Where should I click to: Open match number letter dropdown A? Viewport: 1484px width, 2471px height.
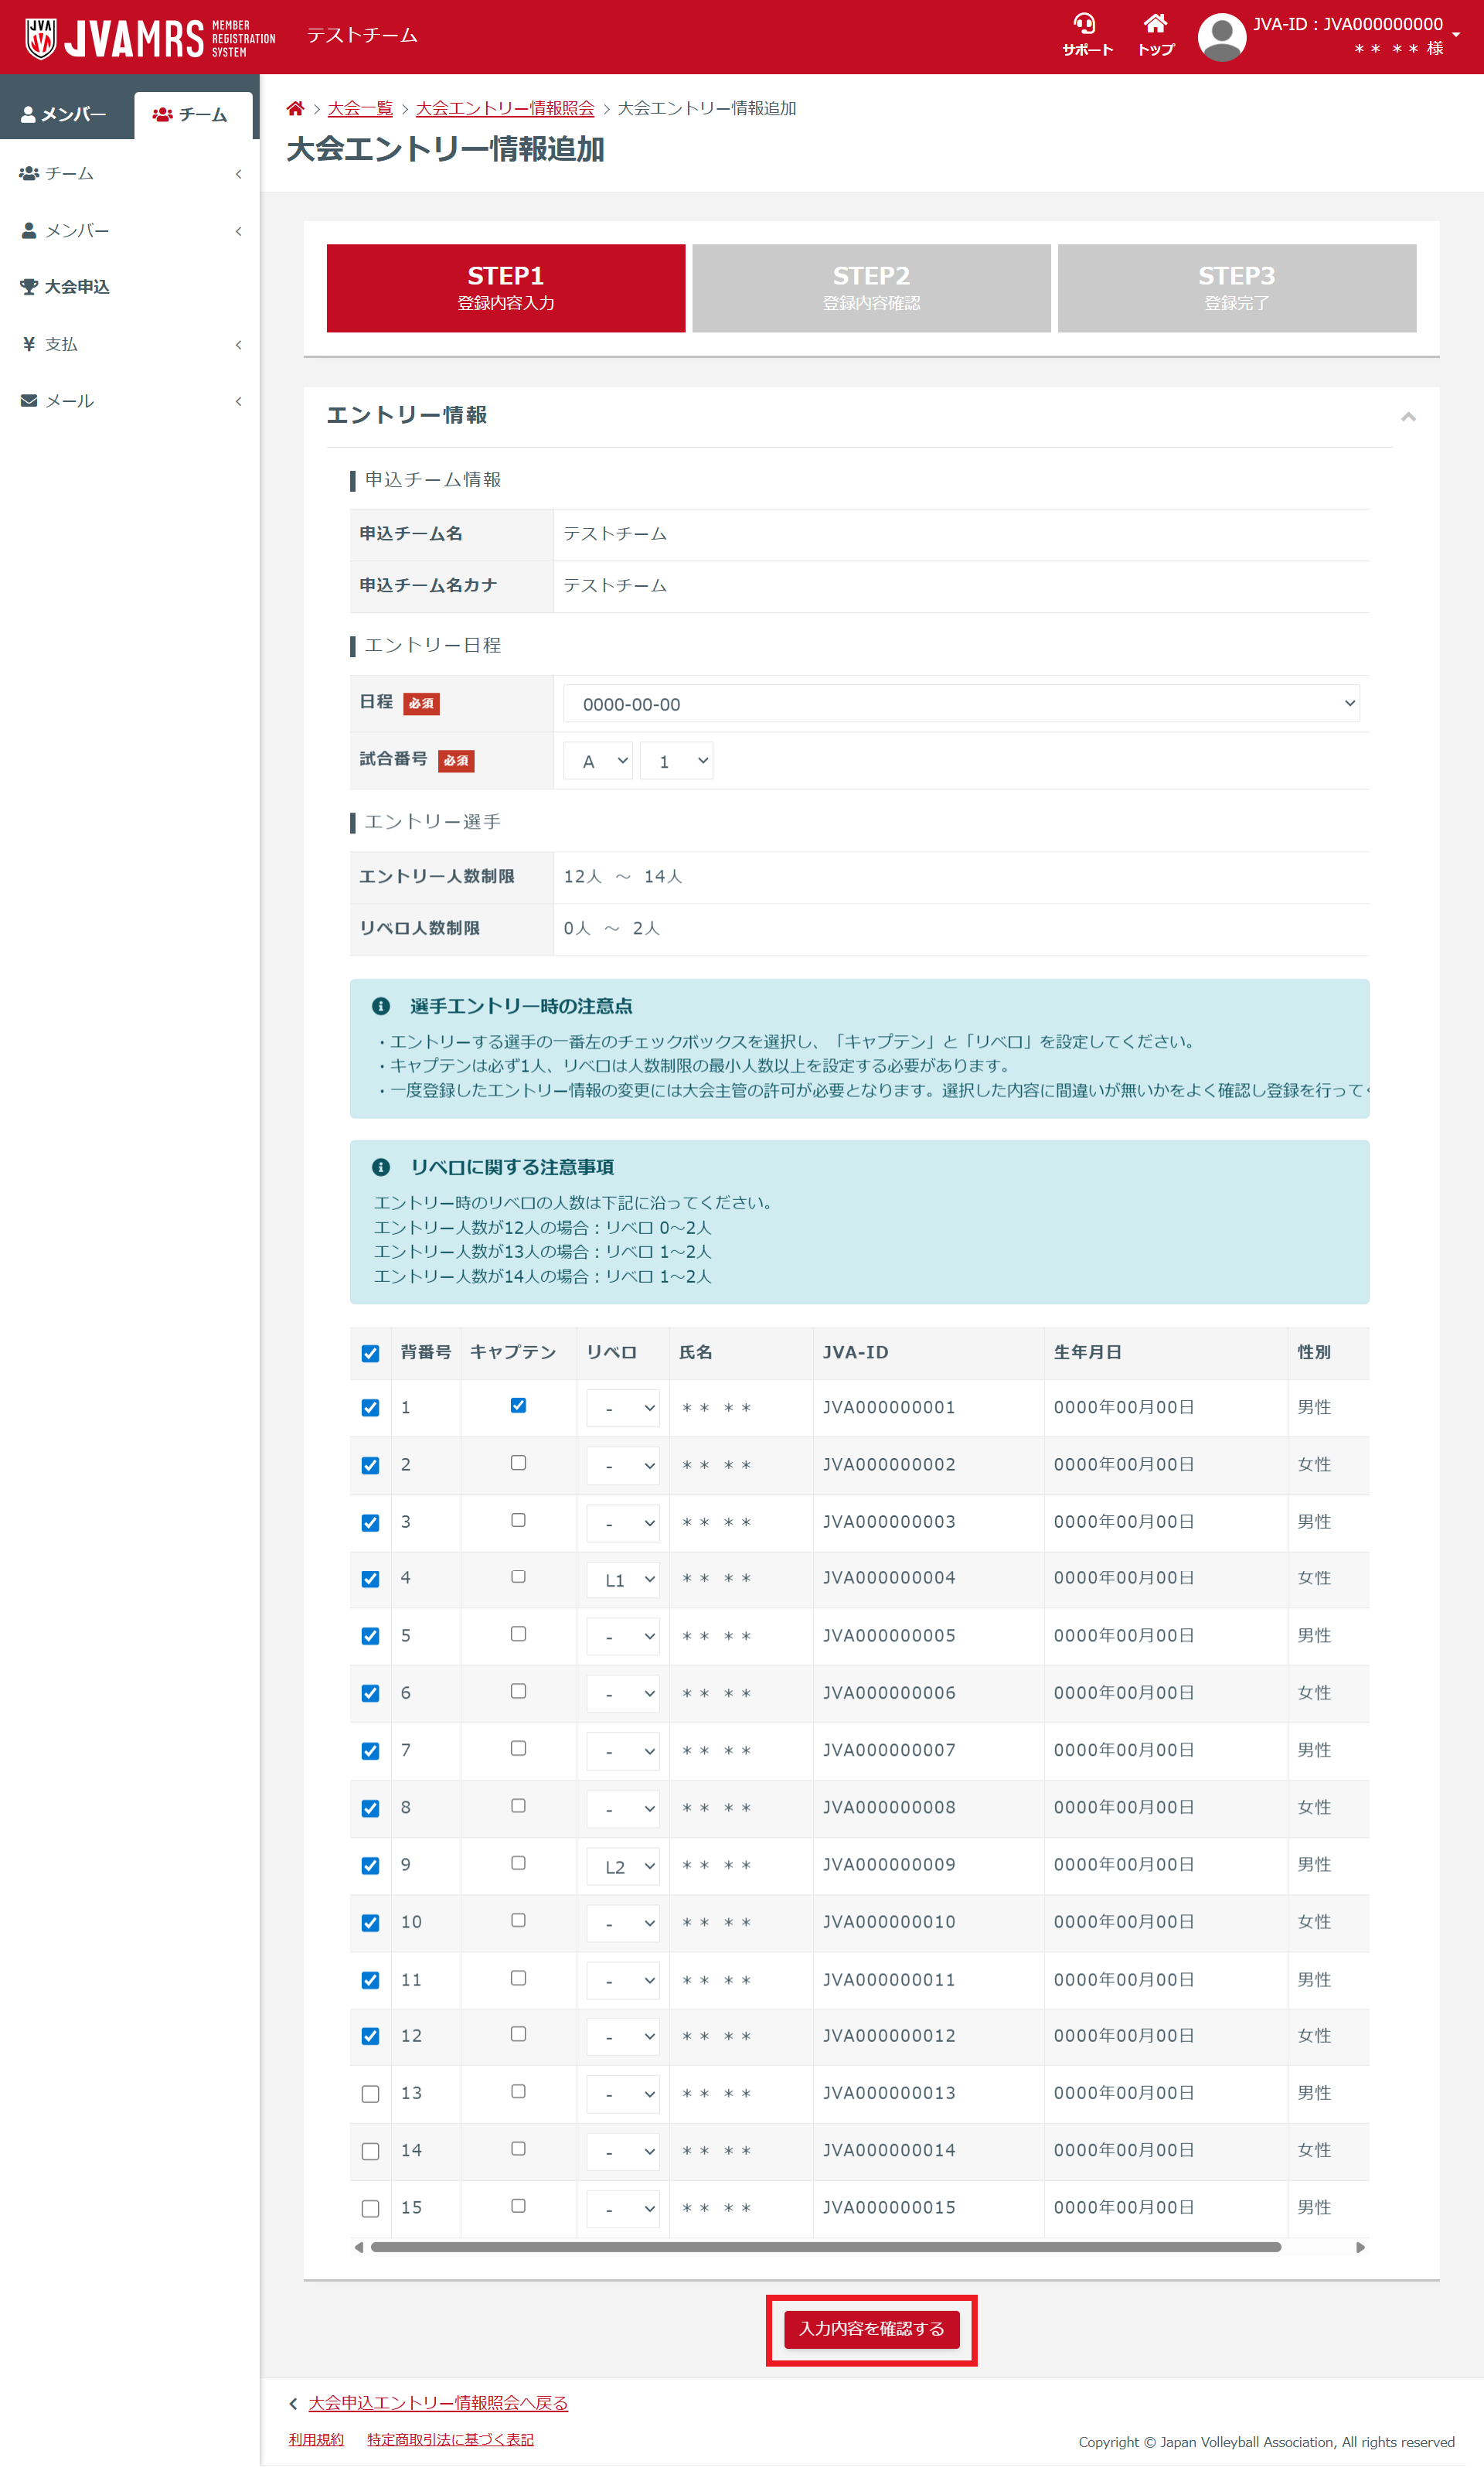point(598,761)
